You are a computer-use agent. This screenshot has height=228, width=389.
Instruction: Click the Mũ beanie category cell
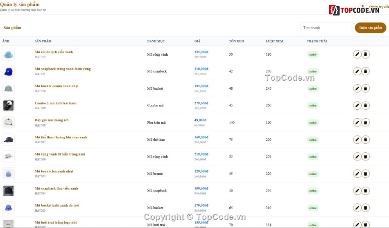pyautogui.click(x=155, y=174)
